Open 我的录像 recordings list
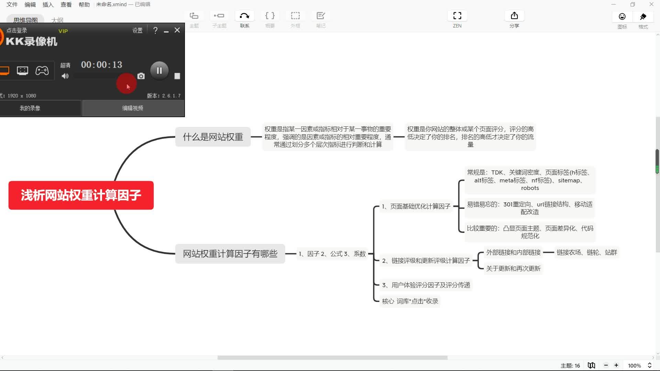 click(x=30, y=108)
